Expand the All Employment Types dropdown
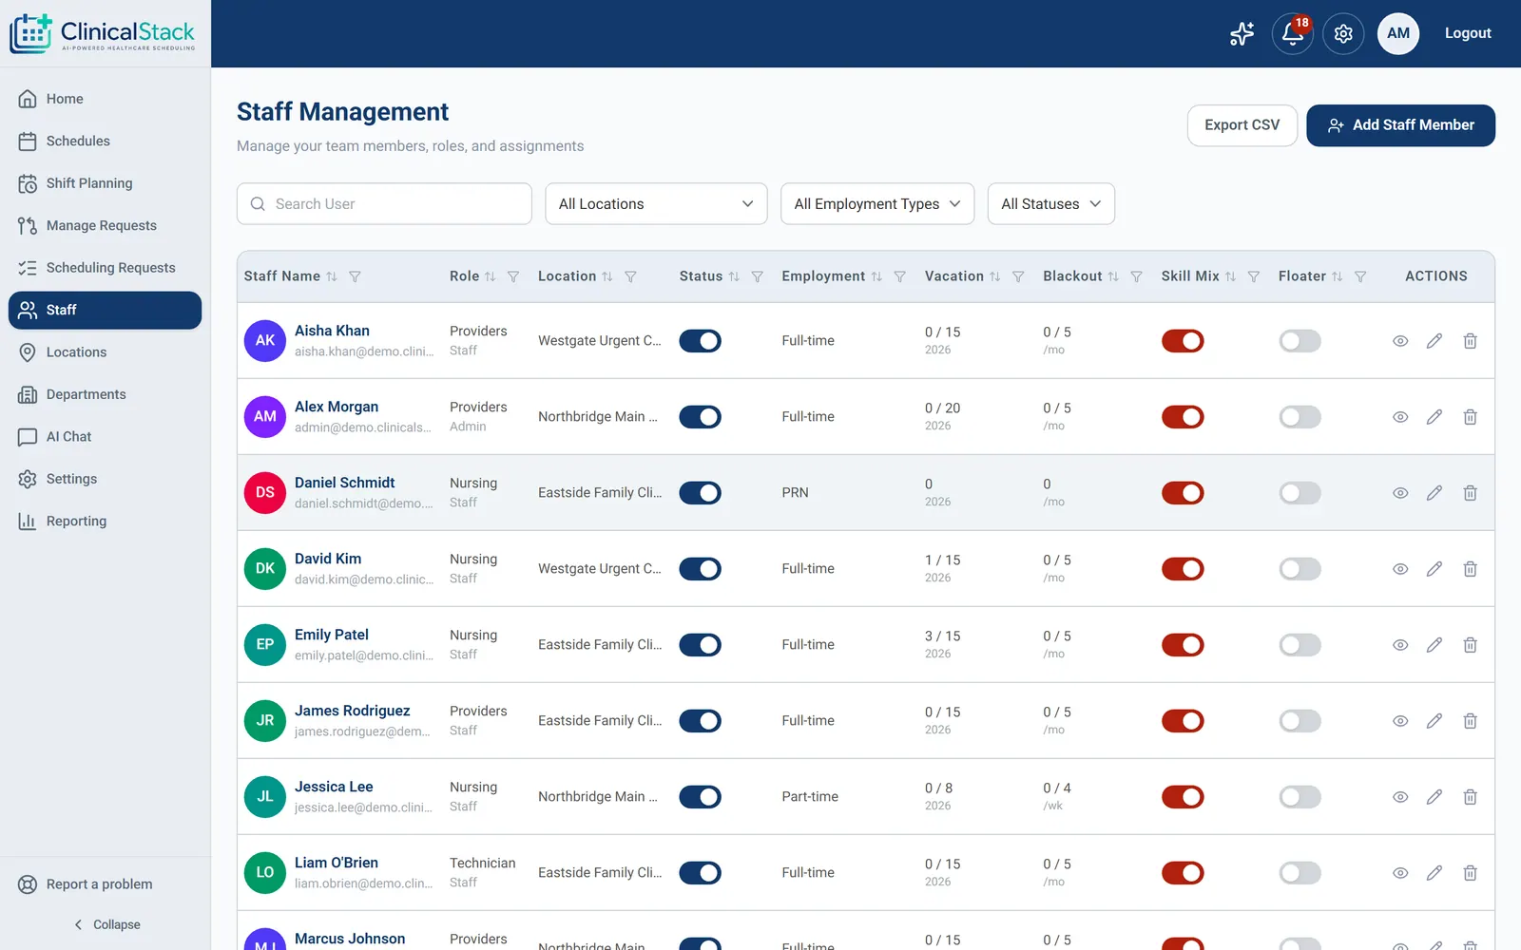The height and width of the screenshot is (950, 1521). tap(877, 204)
